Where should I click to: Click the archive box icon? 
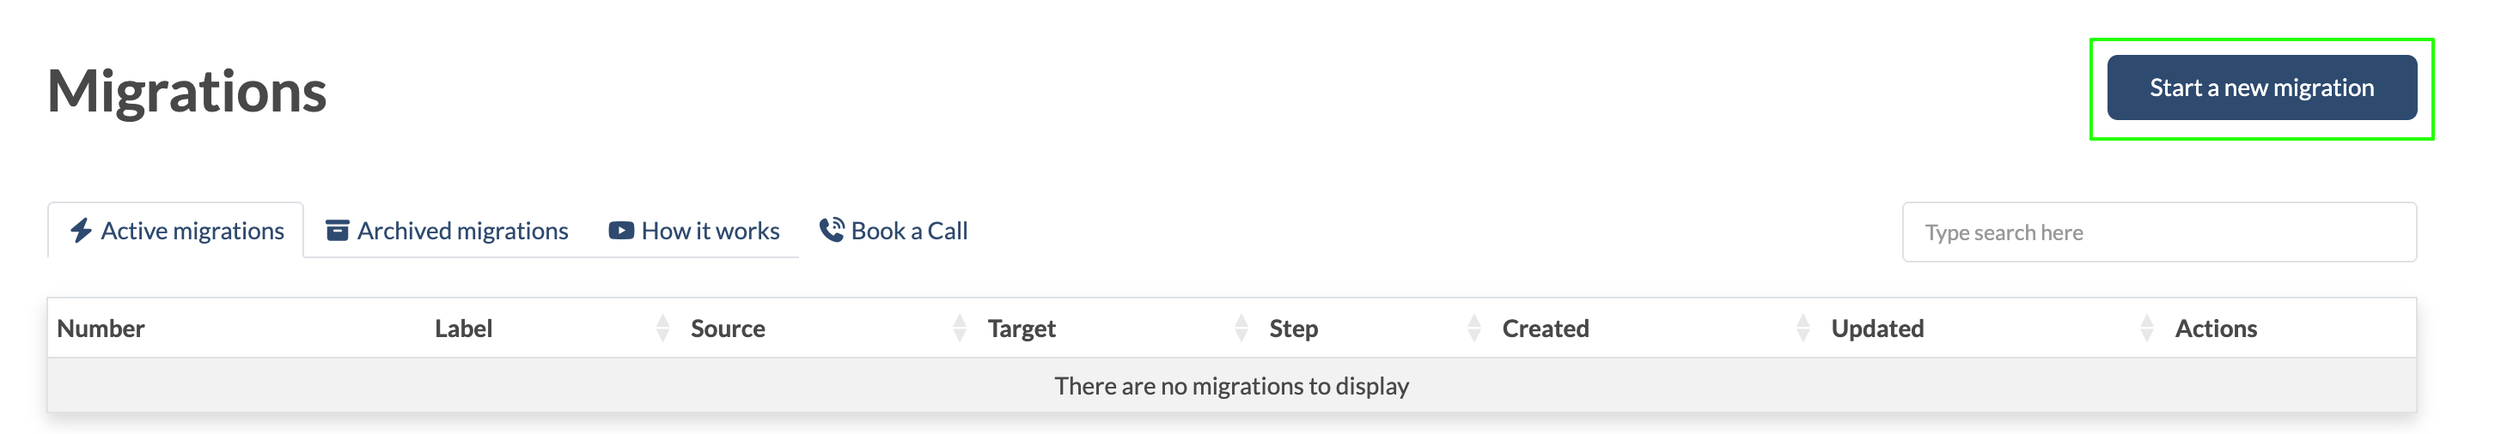(x=337, y=231)
